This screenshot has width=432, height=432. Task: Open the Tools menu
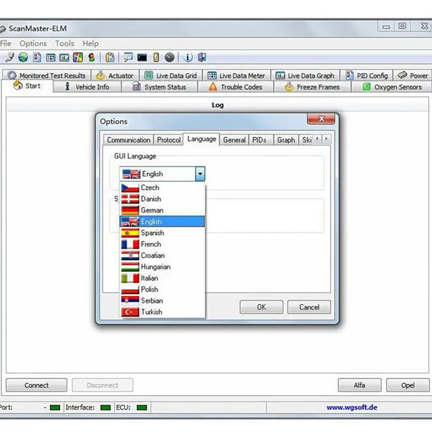(65, 44)
